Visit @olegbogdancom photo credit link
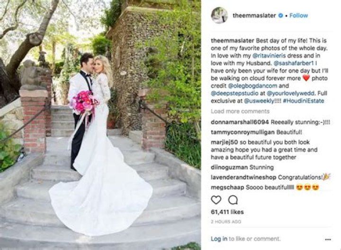This screenshot has width=341, height=250. point(252,86)
